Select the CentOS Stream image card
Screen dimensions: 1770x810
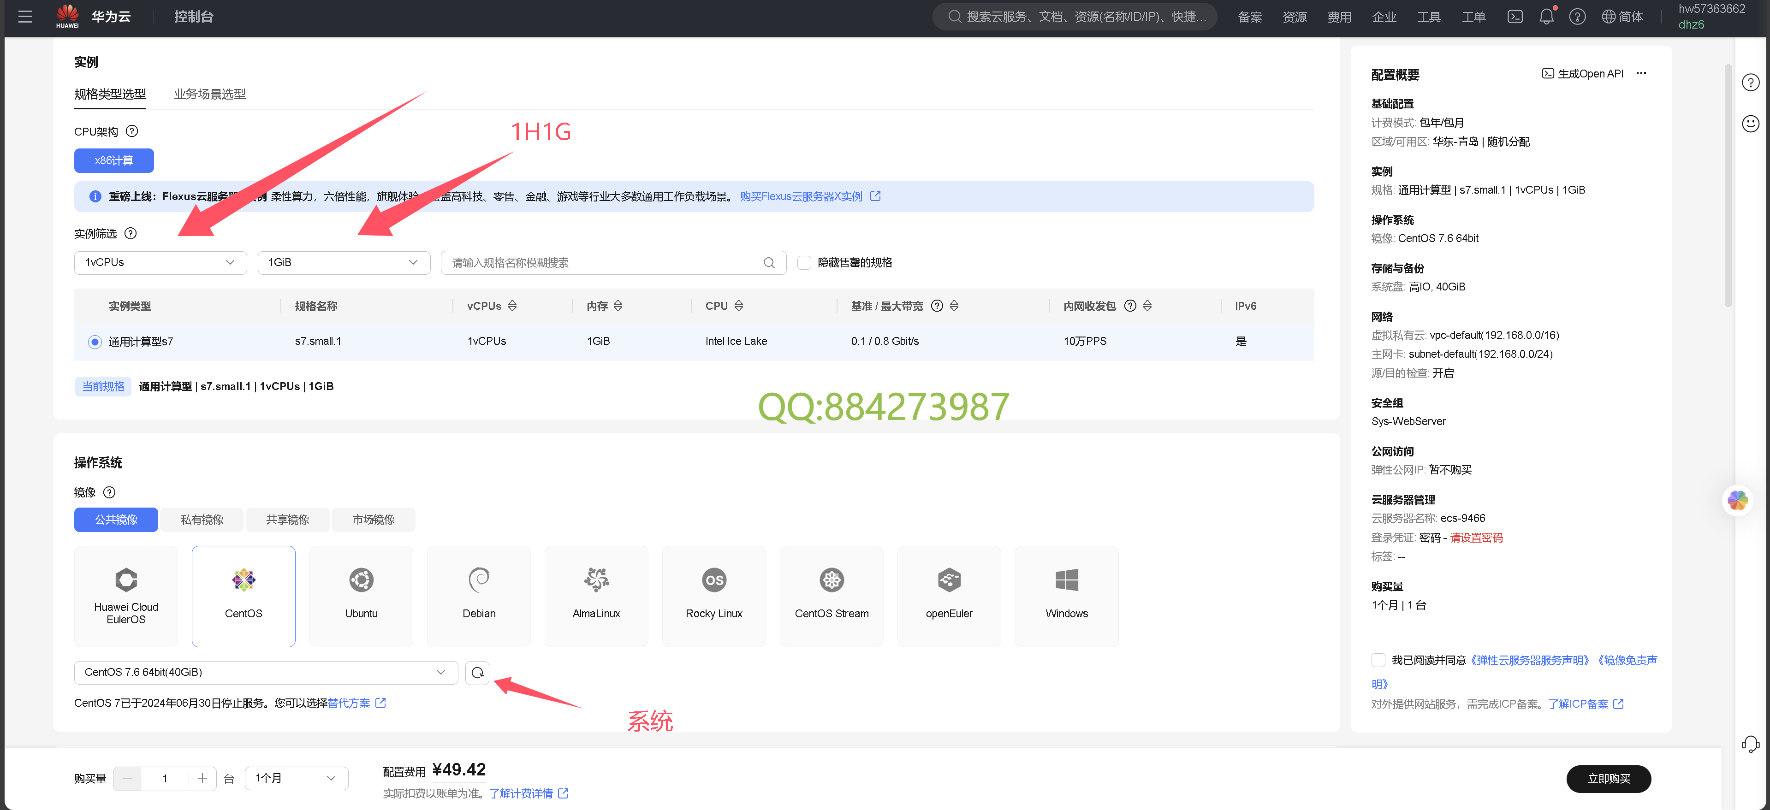832,596
